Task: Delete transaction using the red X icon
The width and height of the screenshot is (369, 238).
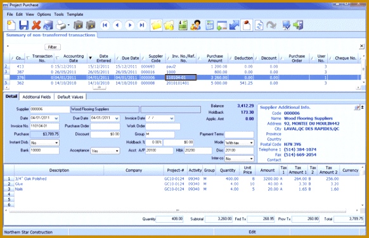Action: (x=36, y=25)
